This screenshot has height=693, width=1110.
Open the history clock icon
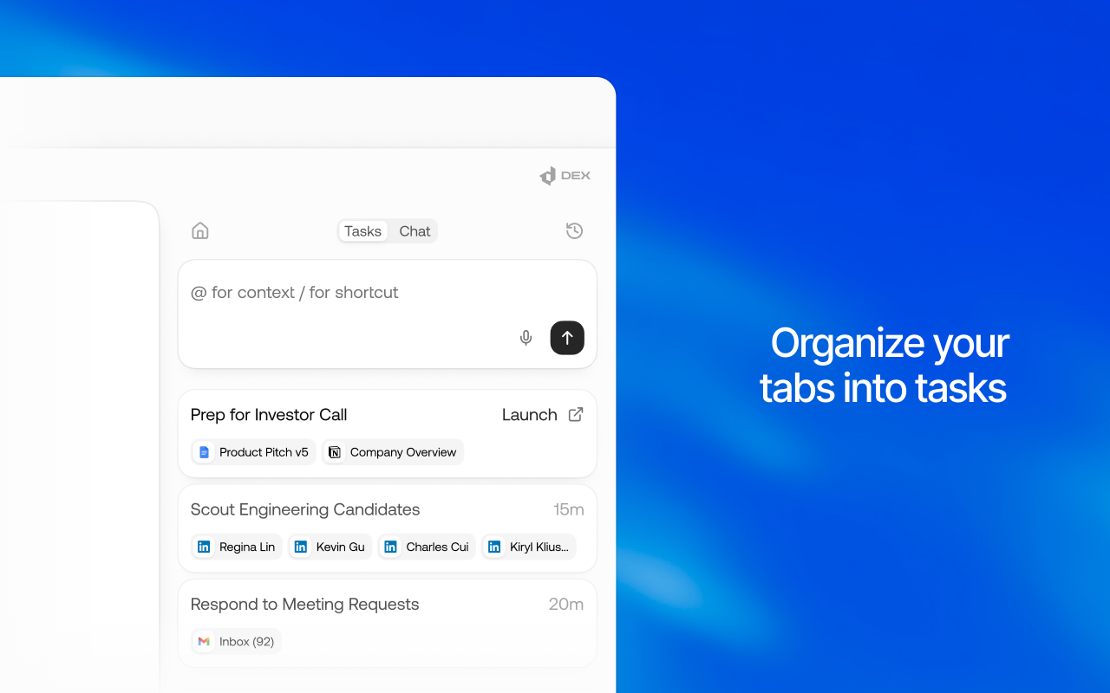click(x=574, y=231)
